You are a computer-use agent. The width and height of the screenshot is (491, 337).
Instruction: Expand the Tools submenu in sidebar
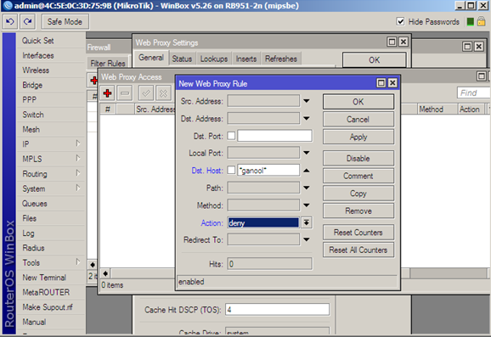[50, 262]
